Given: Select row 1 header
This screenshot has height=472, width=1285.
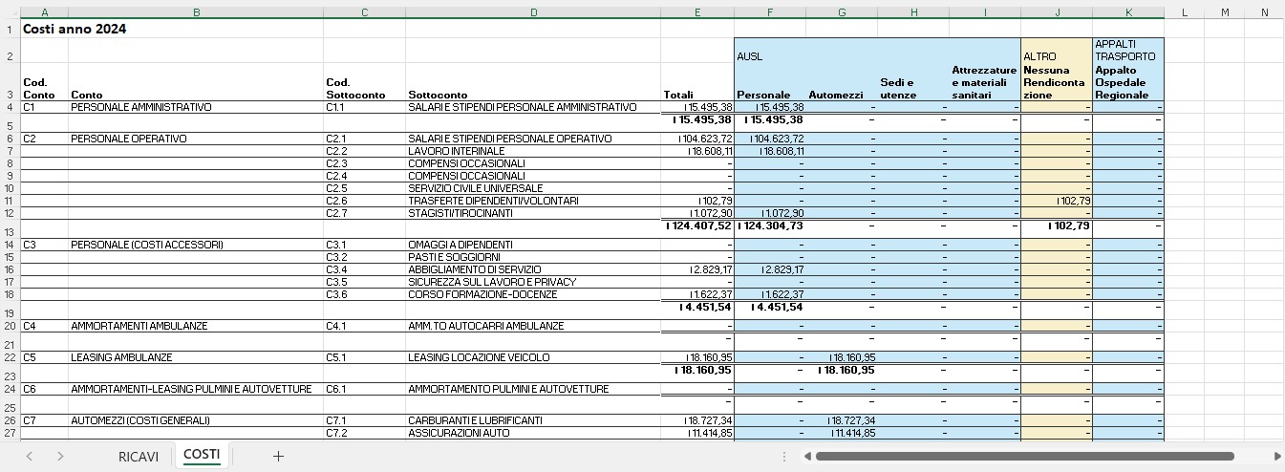Looking at the screenshot, I should [x=11, y=29].
